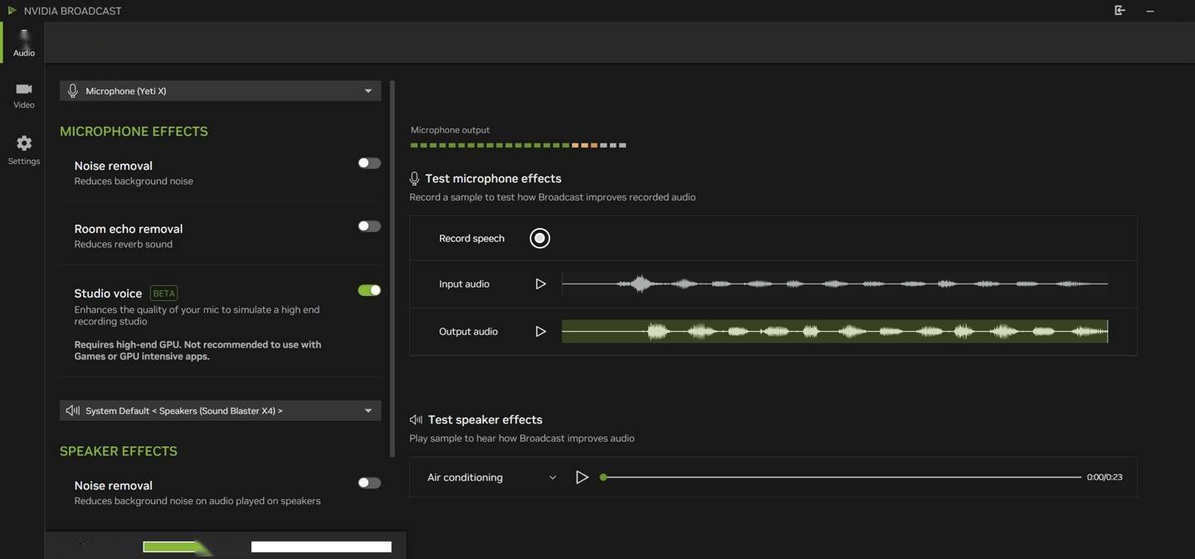Enable microphone Noise removal toggle
The width and height of the screenshot is (1195, 559).
(369, 163)
